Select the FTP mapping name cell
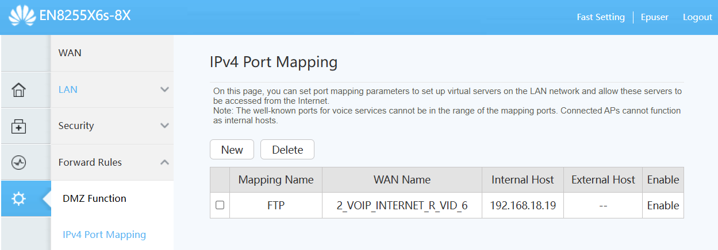 276,205
